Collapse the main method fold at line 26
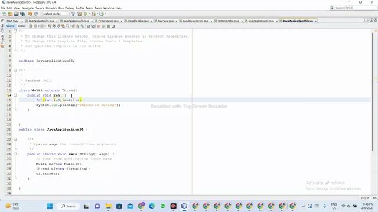378x212 pixels. (x=15, y=154)
